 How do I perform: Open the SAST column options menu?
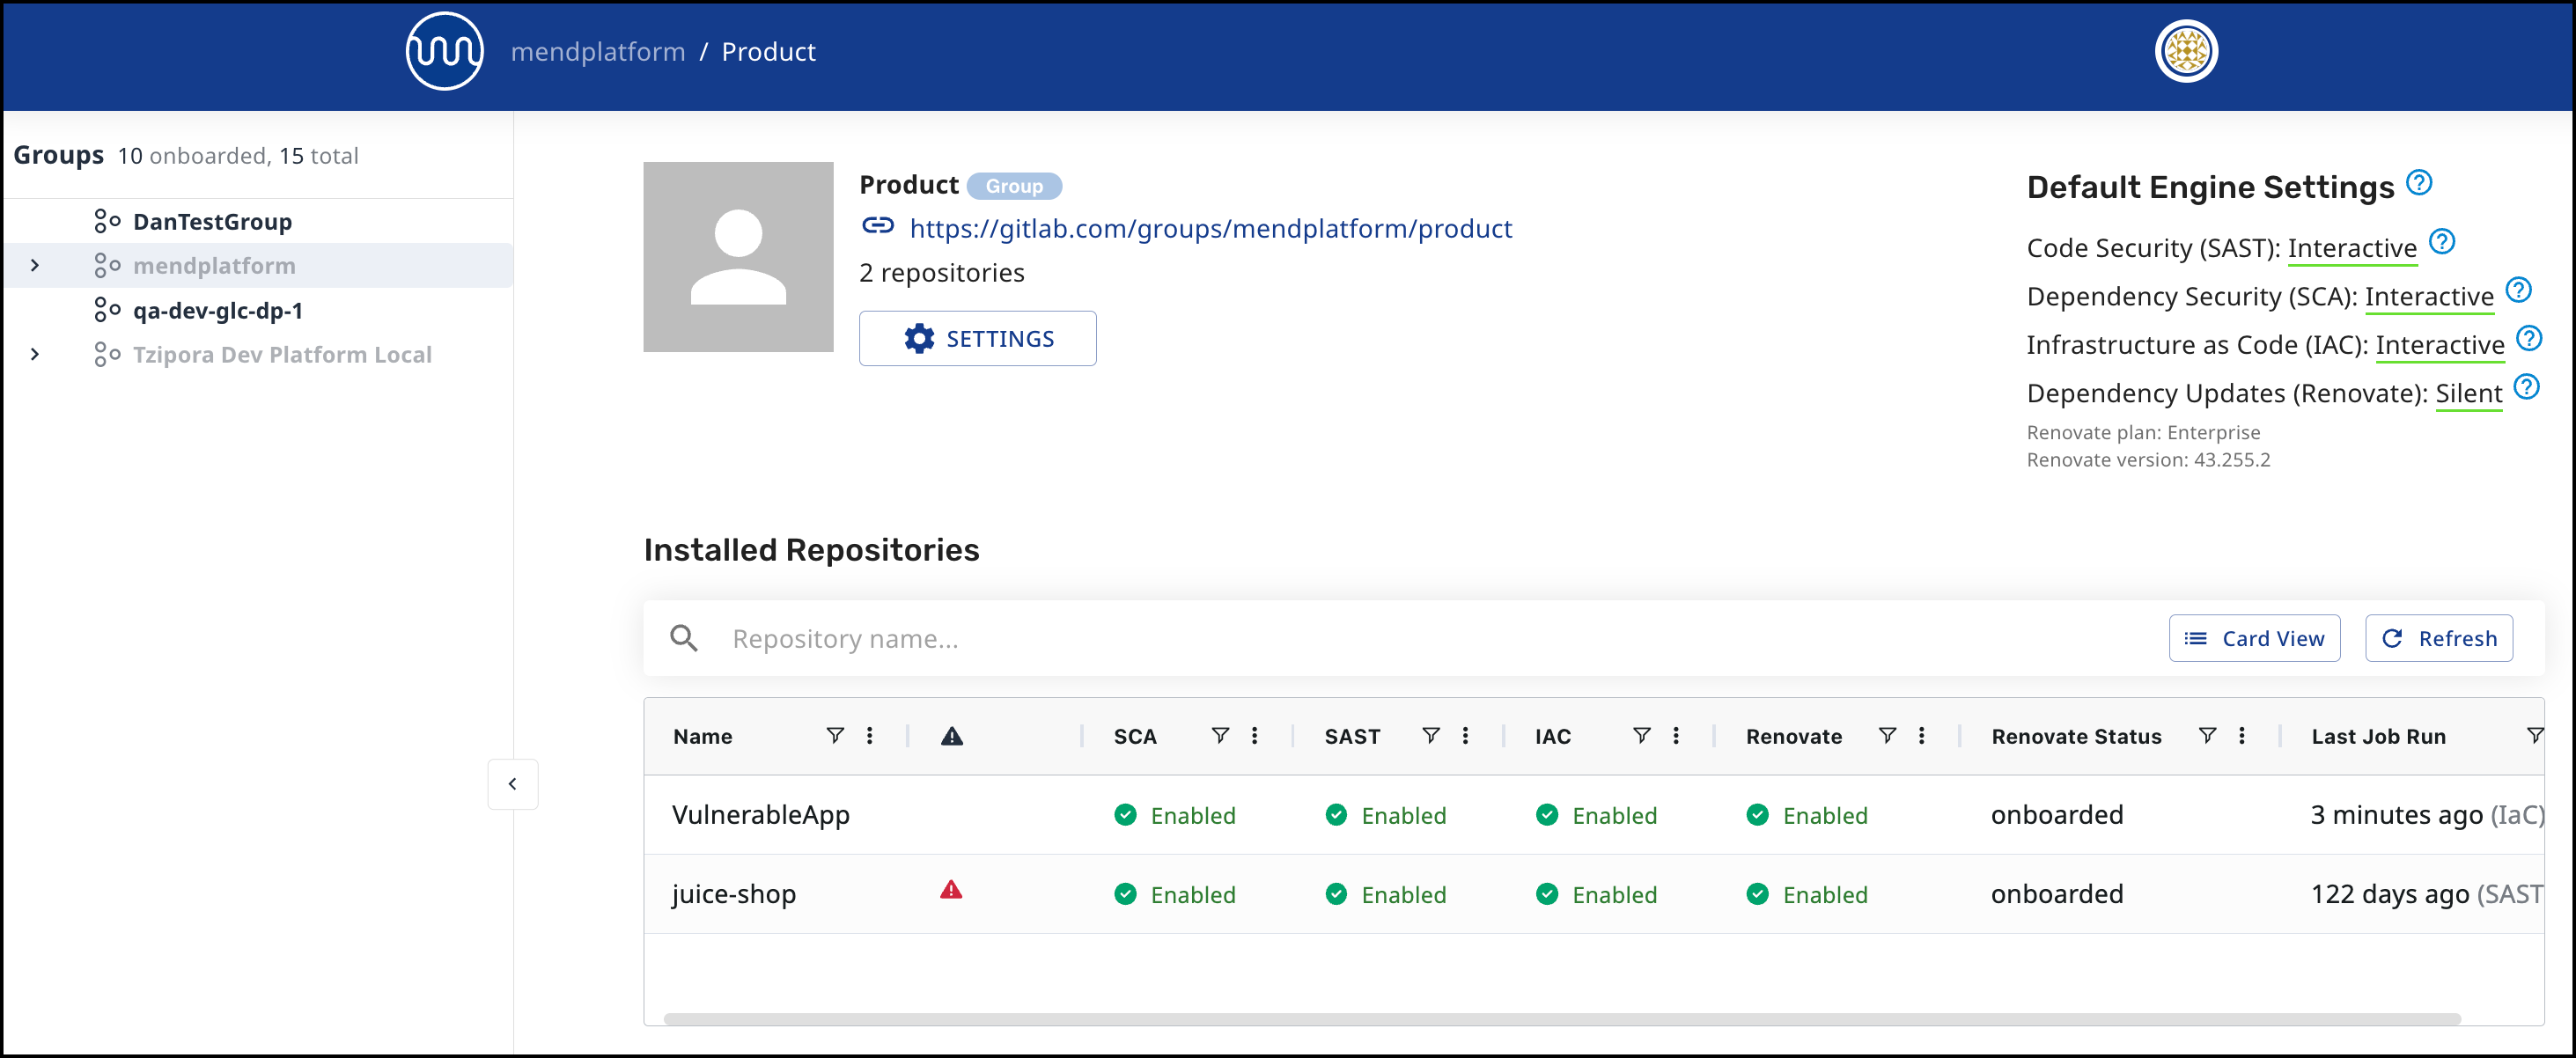(x=1466, y=736)
